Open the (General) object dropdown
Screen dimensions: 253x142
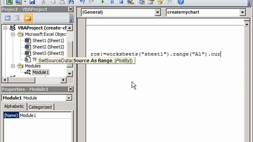click(x=157, y=12)
